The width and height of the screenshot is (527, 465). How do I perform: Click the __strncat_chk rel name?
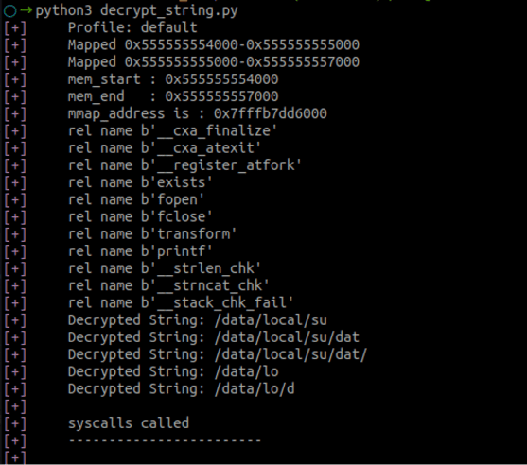tap(205, 286)
